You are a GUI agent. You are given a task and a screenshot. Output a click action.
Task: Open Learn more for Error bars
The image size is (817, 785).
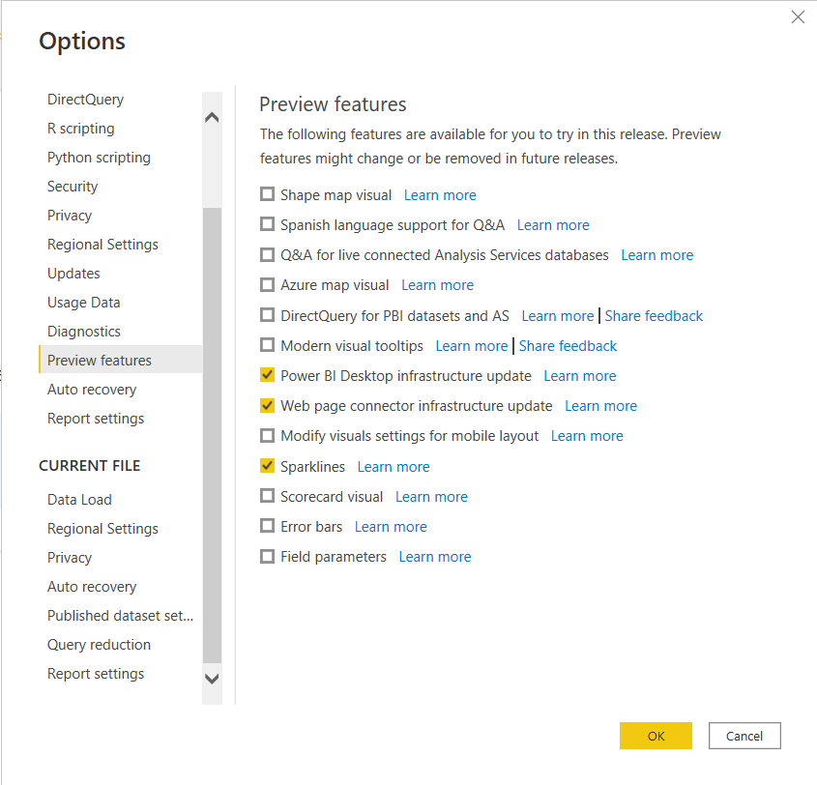391,527
